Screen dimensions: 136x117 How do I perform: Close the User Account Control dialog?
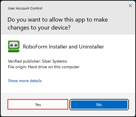pyautogui.click(x=130, y=6)
